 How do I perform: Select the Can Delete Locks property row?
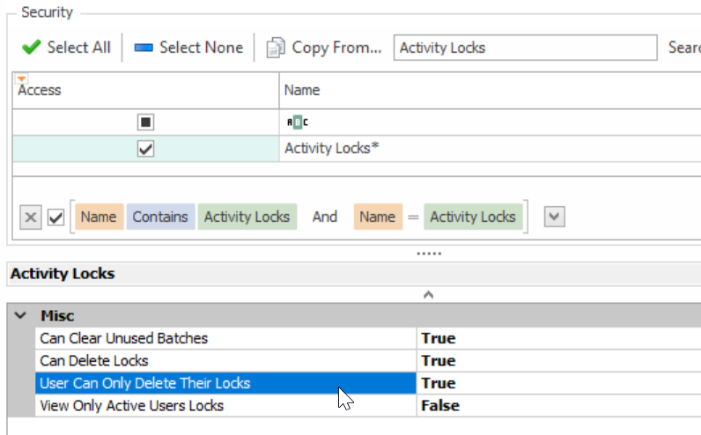(x=94, y=361)
